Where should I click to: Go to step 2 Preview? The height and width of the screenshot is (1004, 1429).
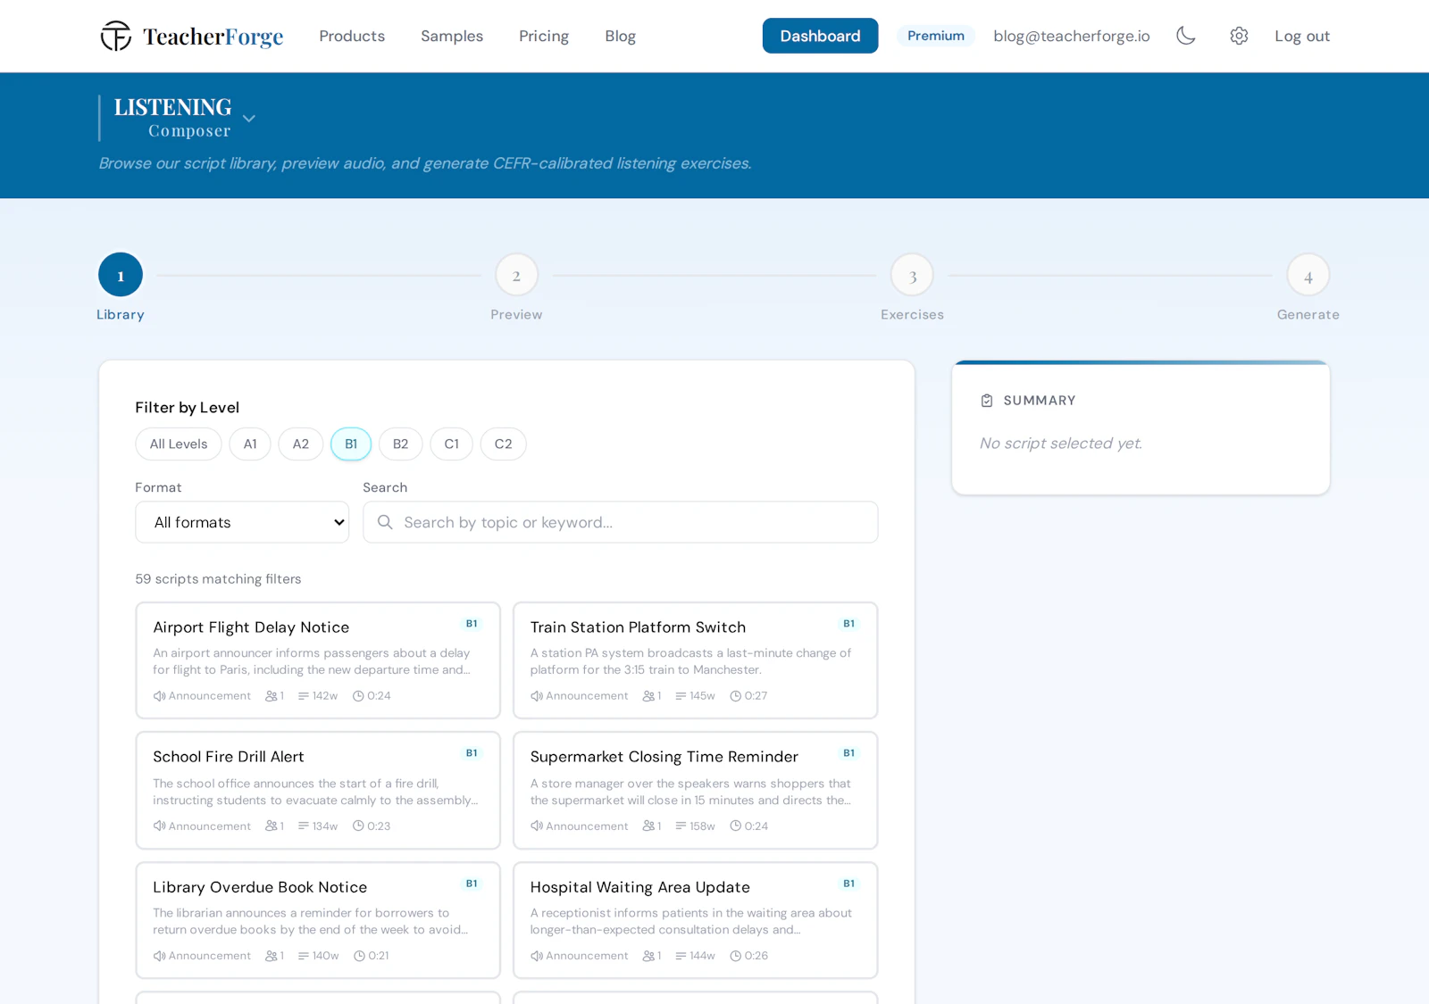tap(516, 275)
